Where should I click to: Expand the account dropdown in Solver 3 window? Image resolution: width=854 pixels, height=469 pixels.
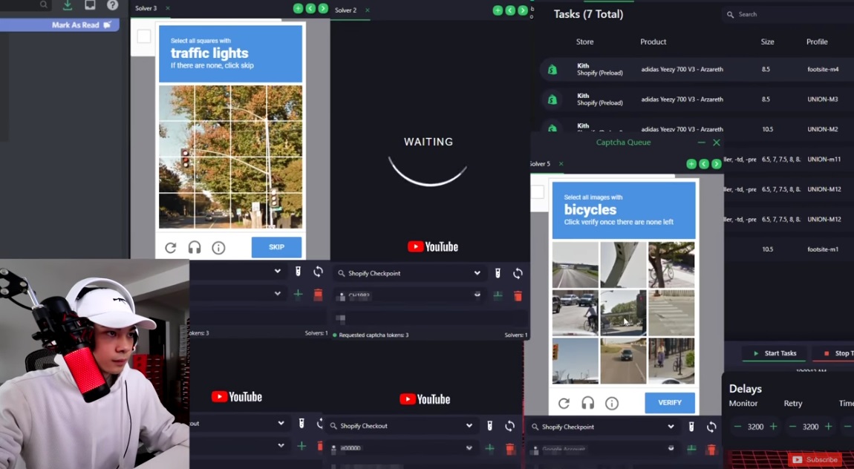point(278,294)
